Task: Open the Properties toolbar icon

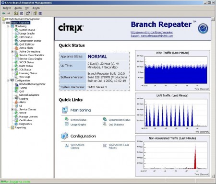Action: pyautogui.click(x=28, y=13)
